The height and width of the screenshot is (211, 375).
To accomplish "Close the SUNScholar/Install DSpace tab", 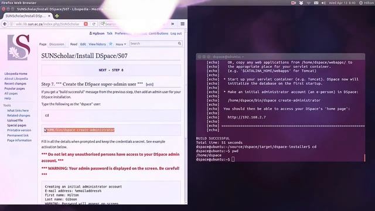I will coord(49,16).
